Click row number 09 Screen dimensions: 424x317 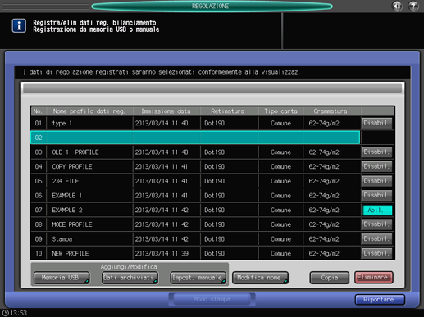click(x=39, y=239)
